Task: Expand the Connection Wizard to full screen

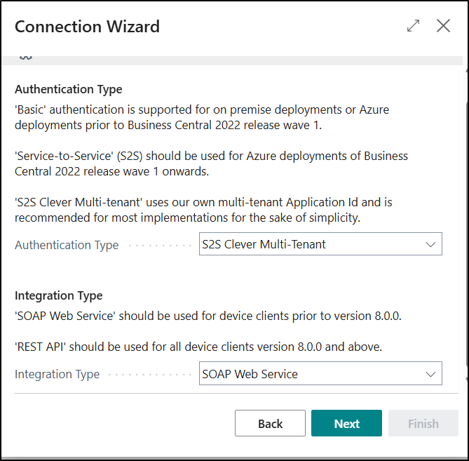Action: 413,26
